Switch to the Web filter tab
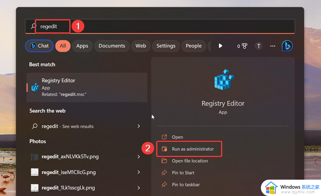 pyautogui.click(x=141, y=46)
